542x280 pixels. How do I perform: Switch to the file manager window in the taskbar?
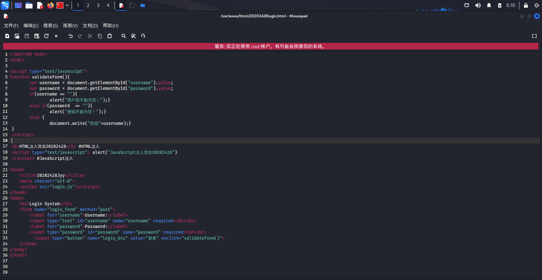click(143, 5)
